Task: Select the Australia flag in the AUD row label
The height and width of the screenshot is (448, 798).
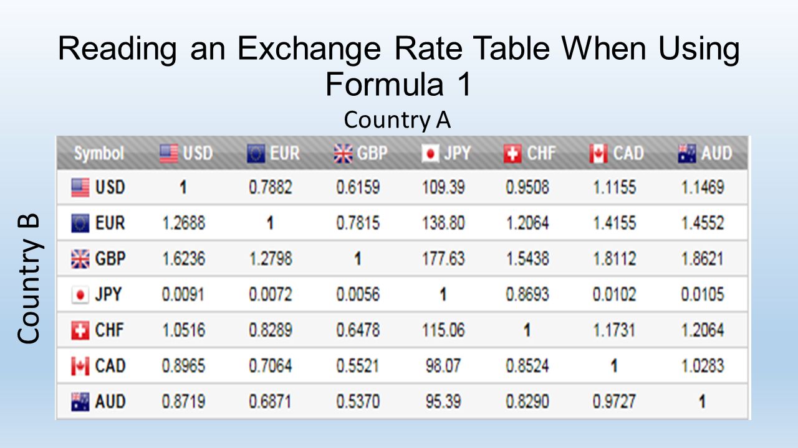Action: (x=80, y=402)
